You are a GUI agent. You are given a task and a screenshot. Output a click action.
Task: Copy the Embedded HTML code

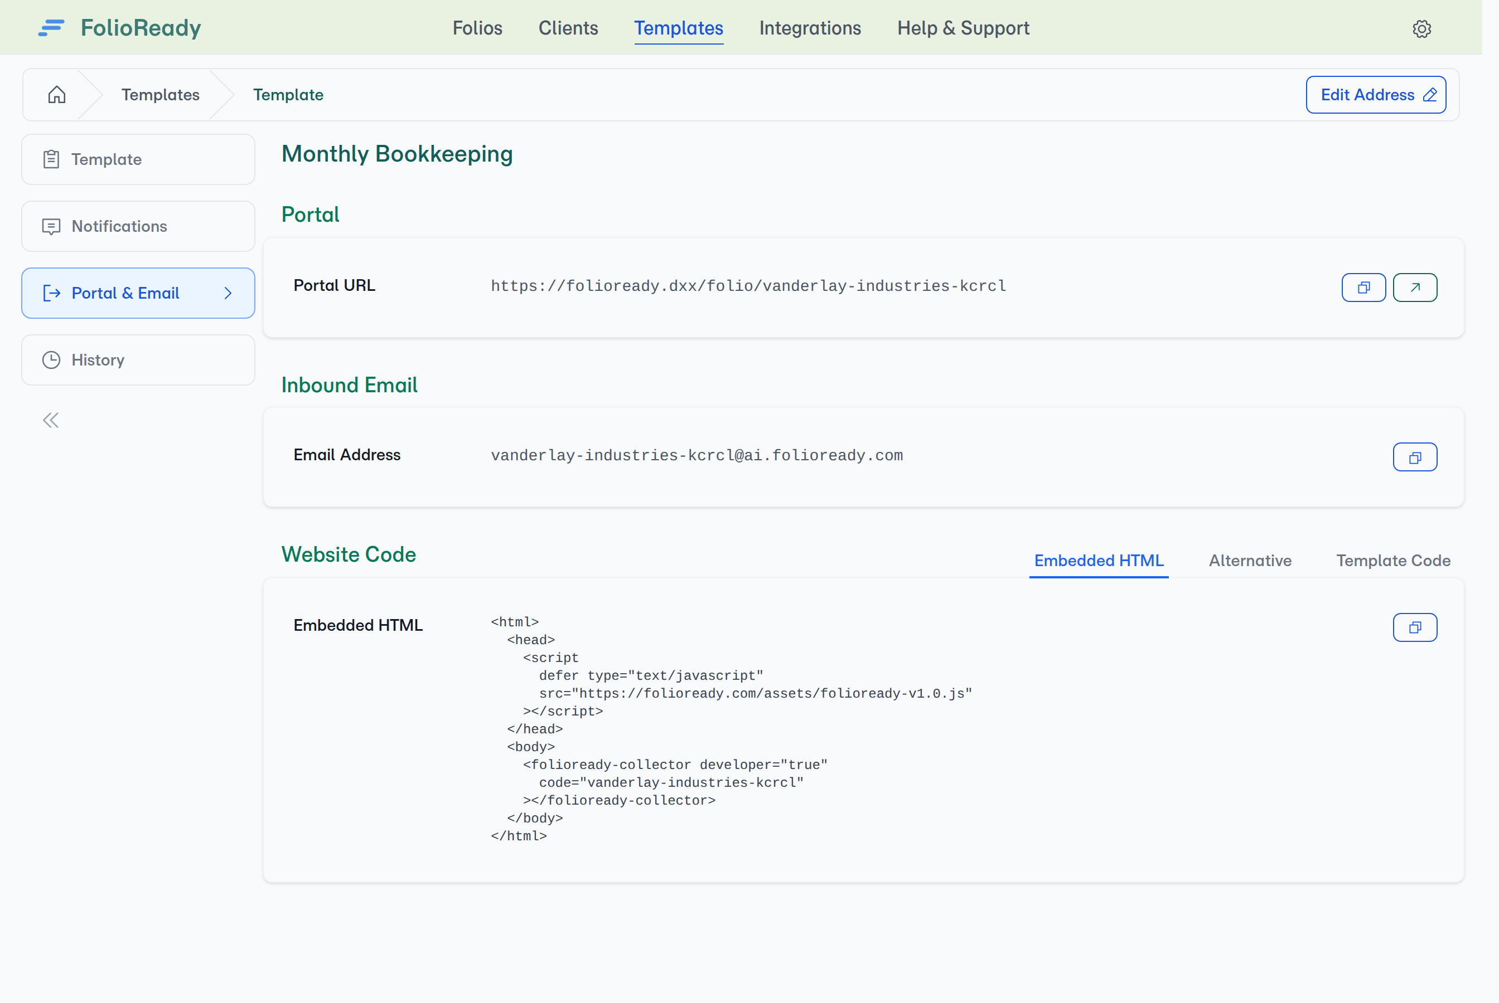pyautogui.click(x=1414, y=627)
